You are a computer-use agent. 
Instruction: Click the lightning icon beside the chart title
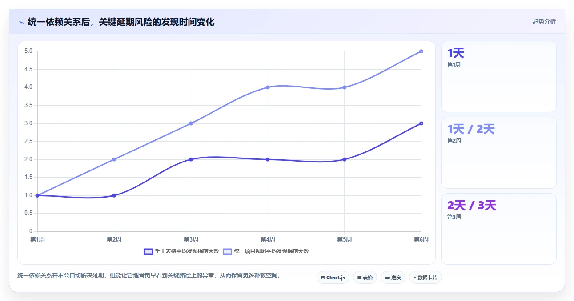coord(21,22)
